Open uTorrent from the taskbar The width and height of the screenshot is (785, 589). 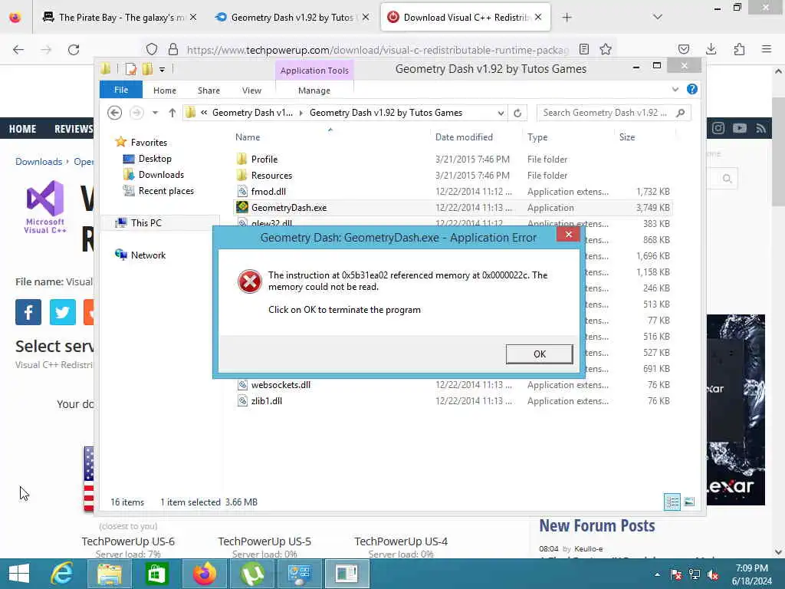tap(251, 574)
